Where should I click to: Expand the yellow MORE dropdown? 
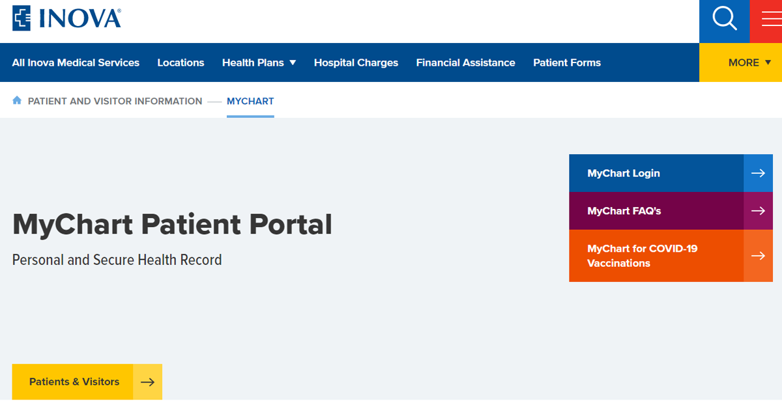click(749, 62)
